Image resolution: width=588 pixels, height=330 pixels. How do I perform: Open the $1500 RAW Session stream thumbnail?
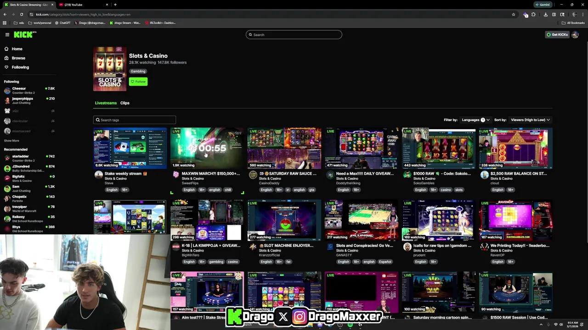516,292
